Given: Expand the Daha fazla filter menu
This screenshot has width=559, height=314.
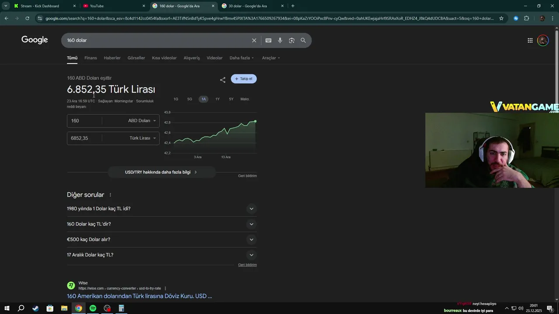Looking at the screenshot, I should point(242,58).
